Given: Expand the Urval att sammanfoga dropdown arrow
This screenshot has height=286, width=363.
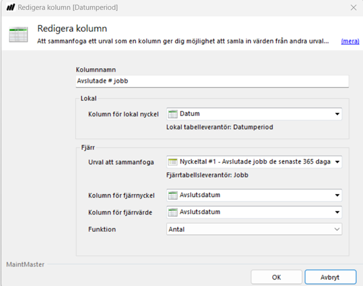Looking at the screenshot, I should (338, 162).
